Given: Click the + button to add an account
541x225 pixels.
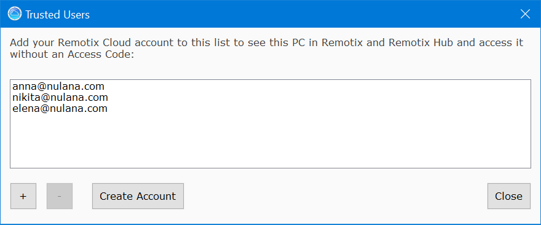Looking at the screenshot, I should (23, 196).
